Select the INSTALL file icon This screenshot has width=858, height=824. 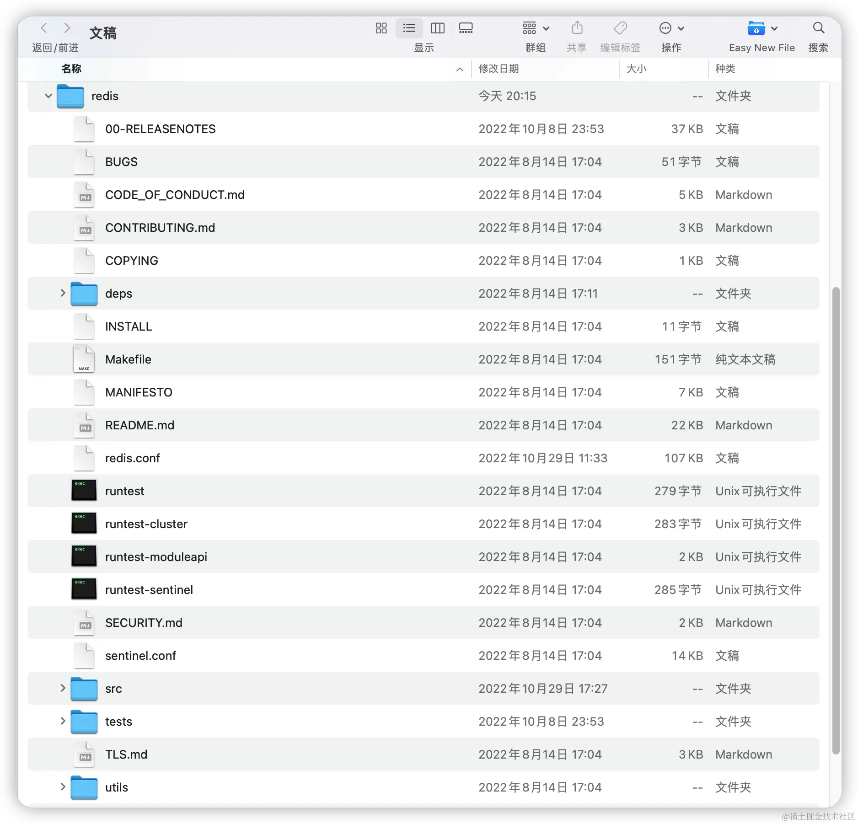(84, 326)
